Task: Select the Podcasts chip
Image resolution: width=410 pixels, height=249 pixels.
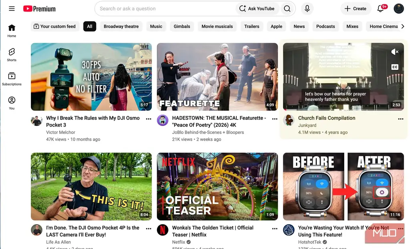Action: tap(326, 26)
